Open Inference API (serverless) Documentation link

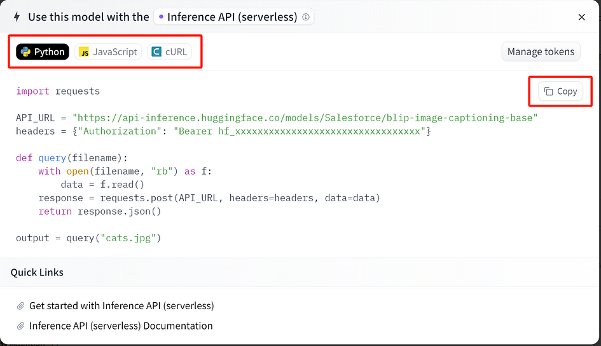(121, 326)
